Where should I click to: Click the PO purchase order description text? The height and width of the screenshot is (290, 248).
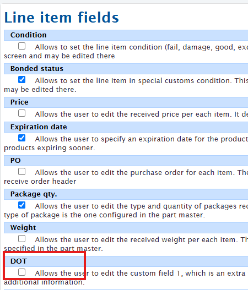(126, 177)
